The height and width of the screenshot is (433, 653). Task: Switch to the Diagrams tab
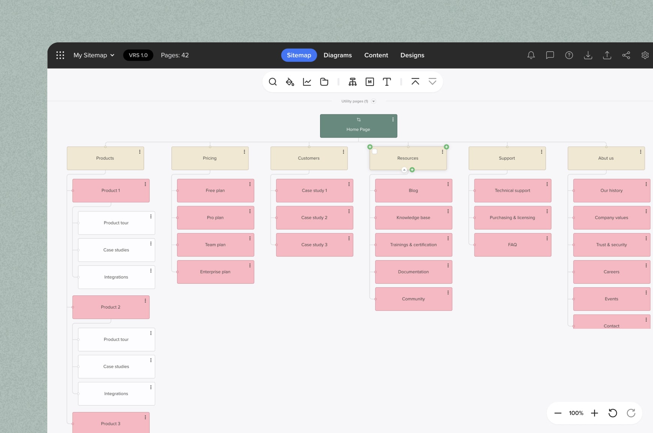tap(337, 55)
